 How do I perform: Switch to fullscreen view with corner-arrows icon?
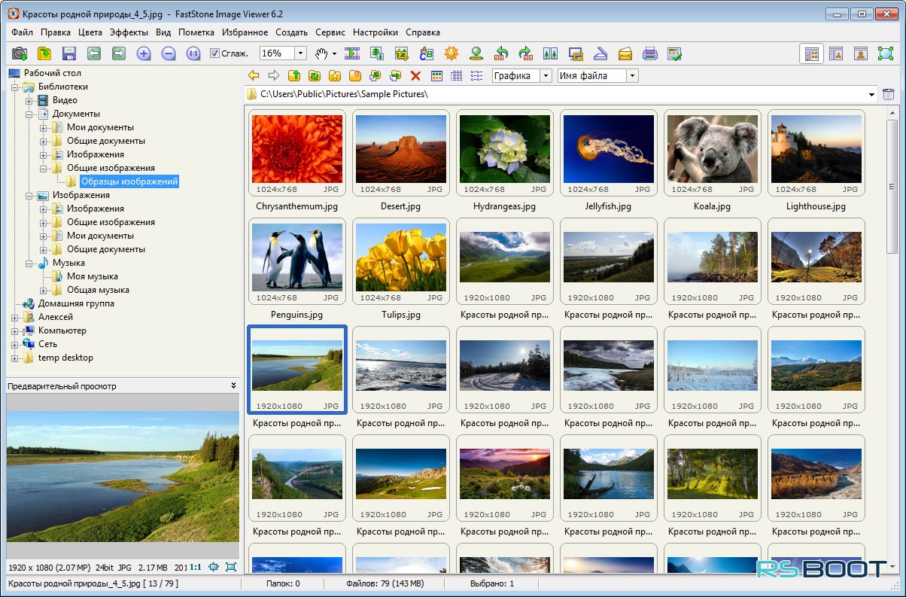885,53
